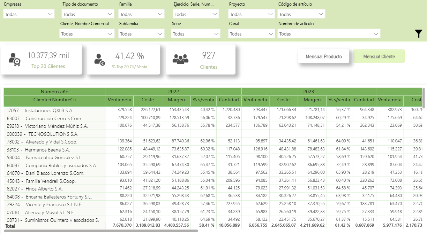Sort by the 2023 Margen column header
The image size is (427, 234).
[312, 100]
